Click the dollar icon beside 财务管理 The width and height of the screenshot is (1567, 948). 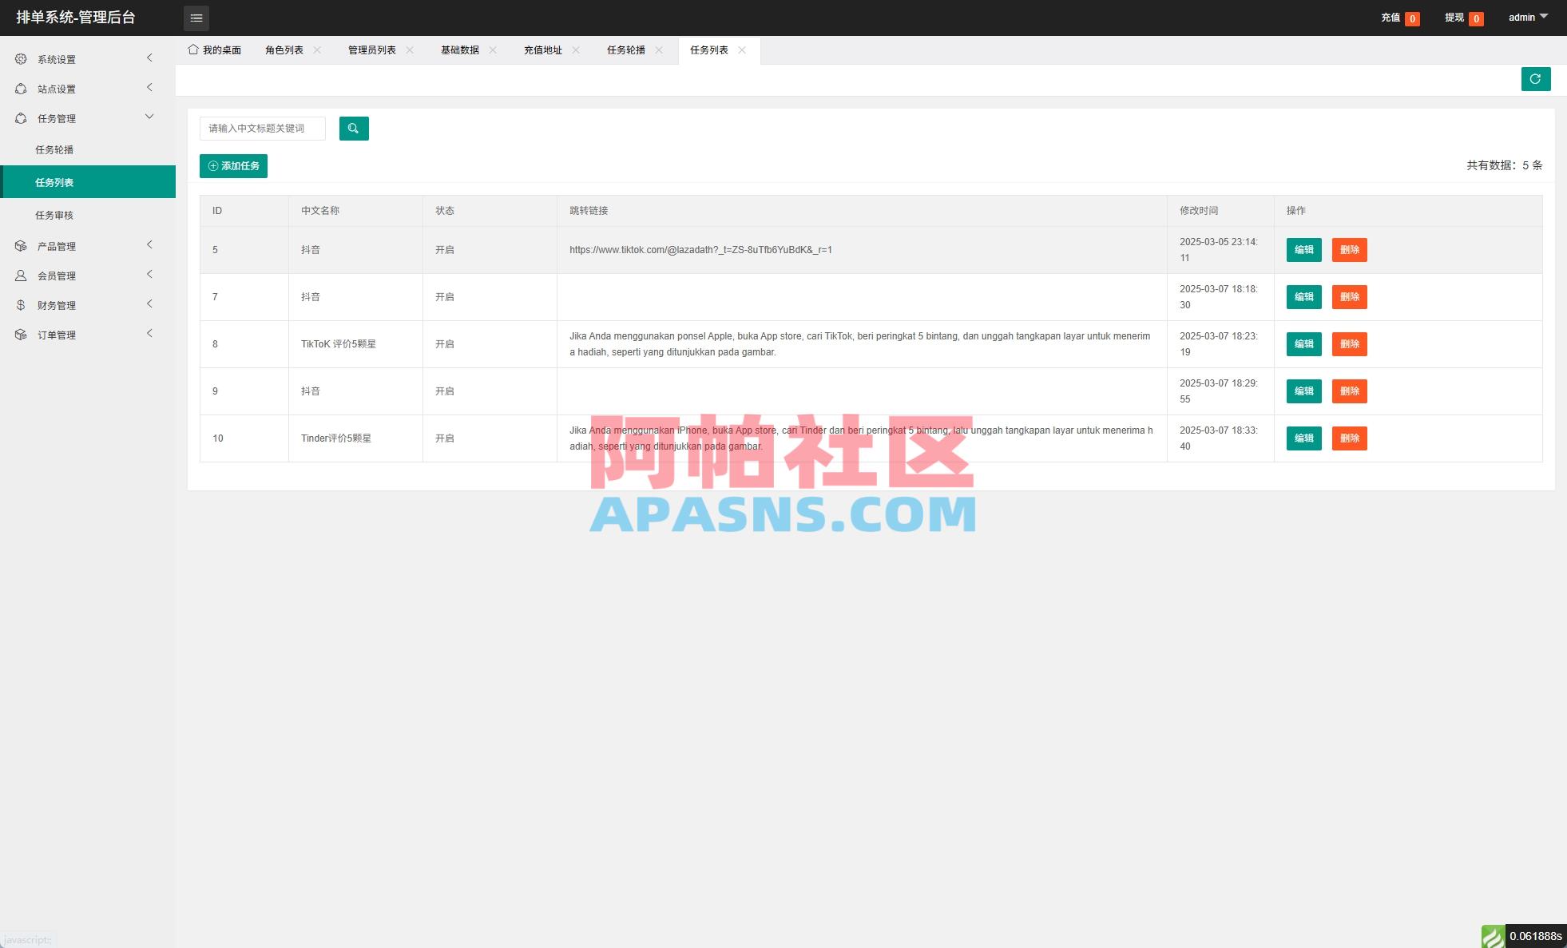pos(21,304)
